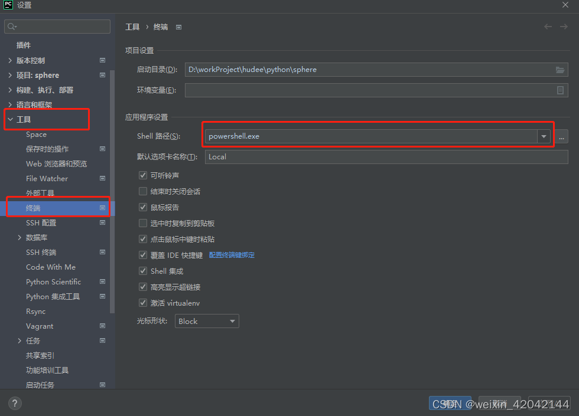Expand the 数据库 tree item
The image size is (579, 416).
point(18,237)
